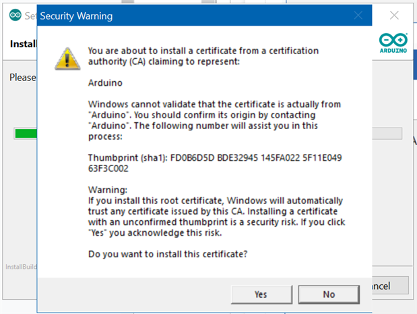Click No to decline the certificate
Screen dimensions: 417x314
click(329, 294)
